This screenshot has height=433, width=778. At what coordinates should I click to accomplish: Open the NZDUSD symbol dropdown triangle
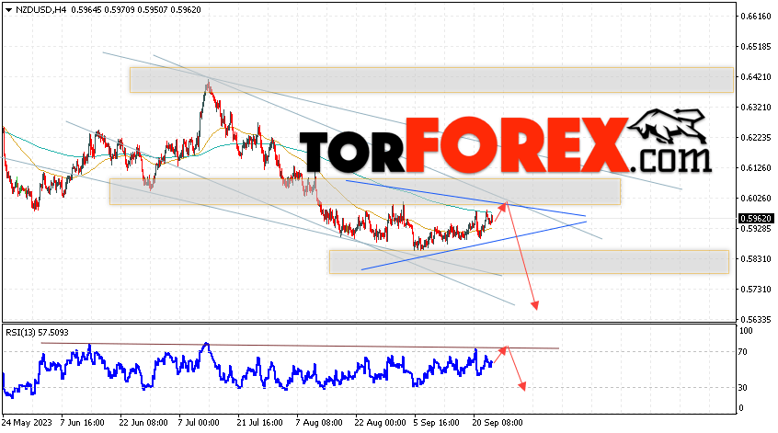(x=8, y=10)
